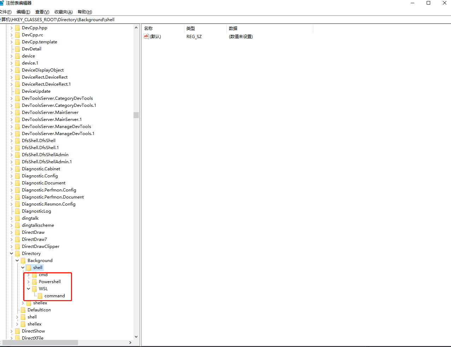Select the DevToolsServer.ManageDevTools key
The height and width of the screenshot is (347, 451).
pos(57,127)
